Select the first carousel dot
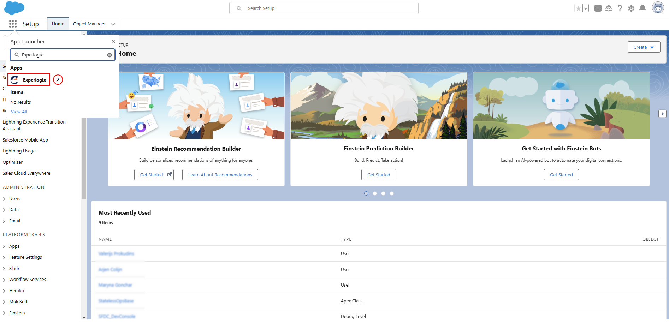The width and height of the screenshot is (669, 324). (x=366, y=193)
